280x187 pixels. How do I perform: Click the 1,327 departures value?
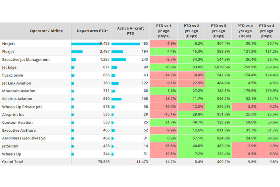coord(105,59)
